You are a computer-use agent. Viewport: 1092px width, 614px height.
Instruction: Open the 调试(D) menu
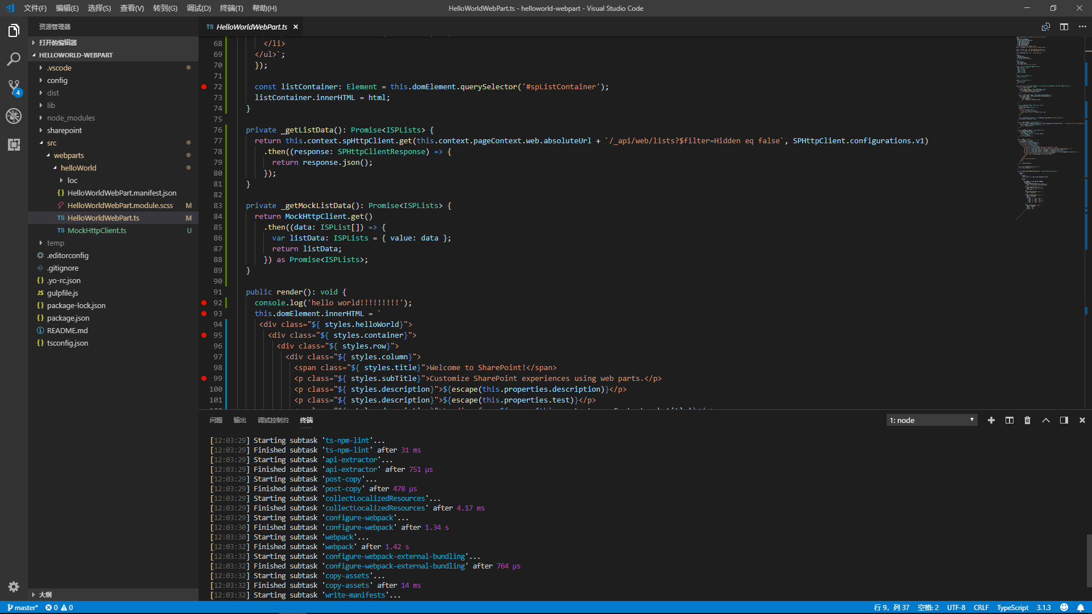click(x=198, y=8)
